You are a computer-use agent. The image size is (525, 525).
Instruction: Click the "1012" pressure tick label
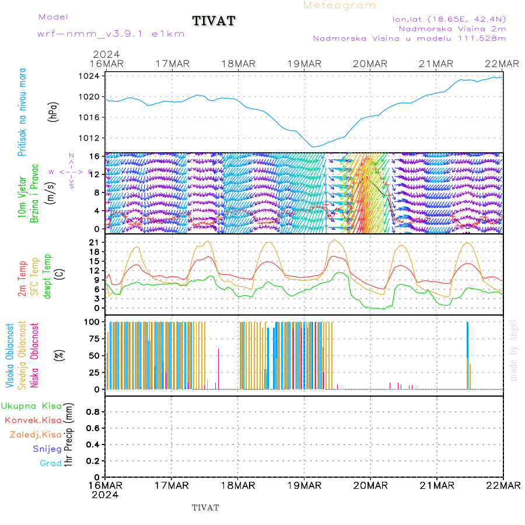click(x=89, y=138)
